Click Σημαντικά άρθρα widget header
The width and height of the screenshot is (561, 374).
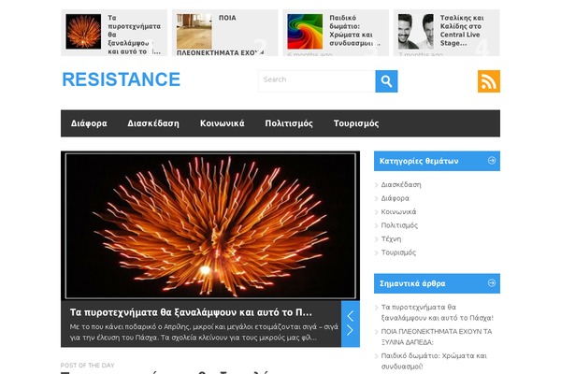coord(437,283)
